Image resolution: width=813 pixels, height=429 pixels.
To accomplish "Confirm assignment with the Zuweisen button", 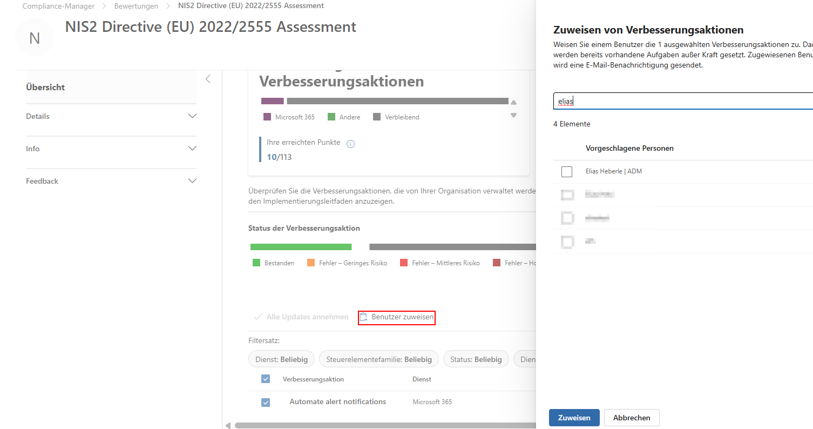I will pos(574,417).
